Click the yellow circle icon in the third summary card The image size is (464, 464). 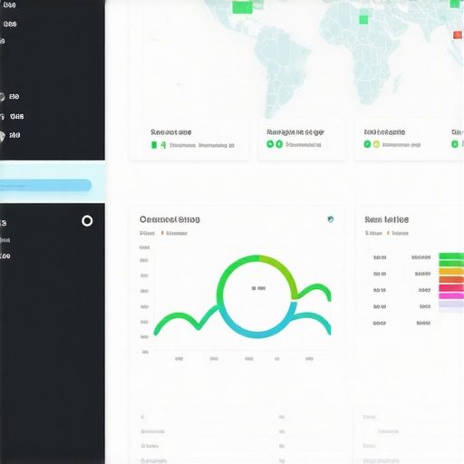pos(376,144)
